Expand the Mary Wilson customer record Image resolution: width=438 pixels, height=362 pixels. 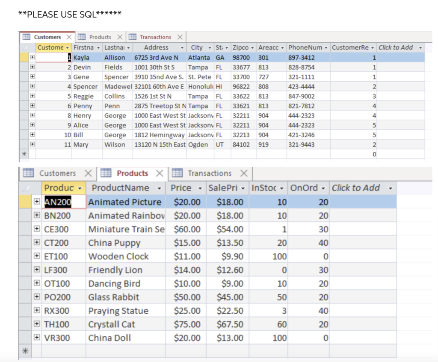(x=33, y=144)
